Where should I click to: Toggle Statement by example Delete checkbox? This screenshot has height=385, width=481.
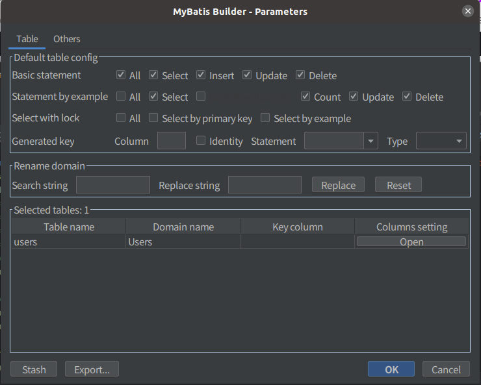click(x=407, y=97)
